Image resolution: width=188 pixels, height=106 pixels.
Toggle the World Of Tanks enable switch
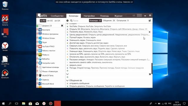coord(37,75)
